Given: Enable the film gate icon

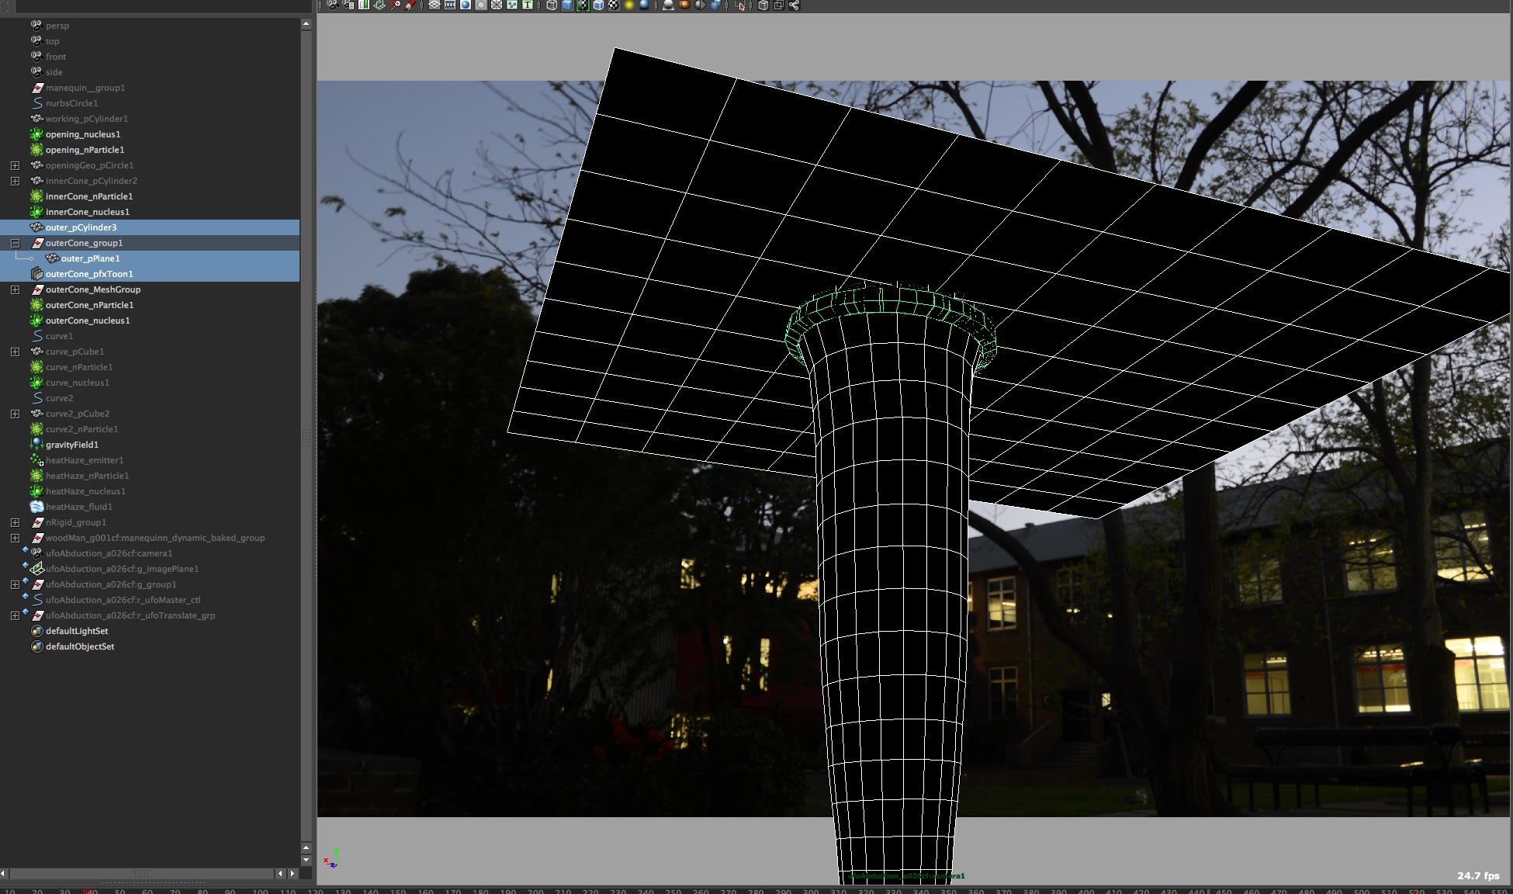Looking at the screenshot, I should click(450, 5).
